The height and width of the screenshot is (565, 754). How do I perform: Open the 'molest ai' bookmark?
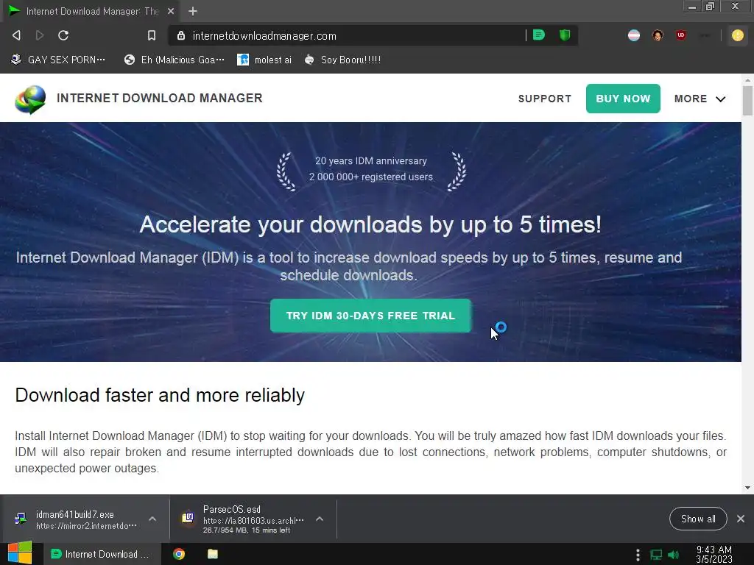pyautogui.click(x=264, y=60)
